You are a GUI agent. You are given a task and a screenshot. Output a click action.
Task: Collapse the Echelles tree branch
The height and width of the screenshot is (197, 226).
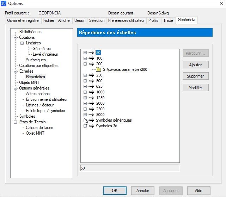click(x=15, y=71)
